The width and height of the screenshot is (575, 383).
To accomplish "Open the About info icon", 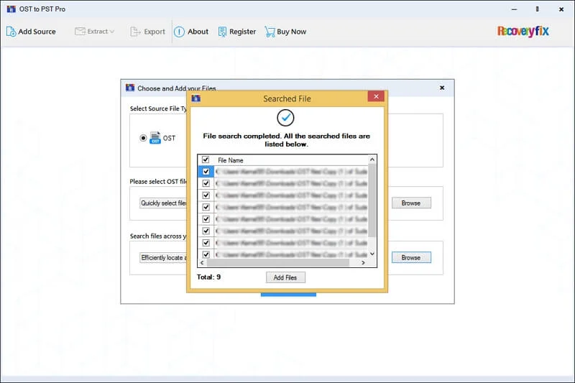I will click(x=179, y=32).
